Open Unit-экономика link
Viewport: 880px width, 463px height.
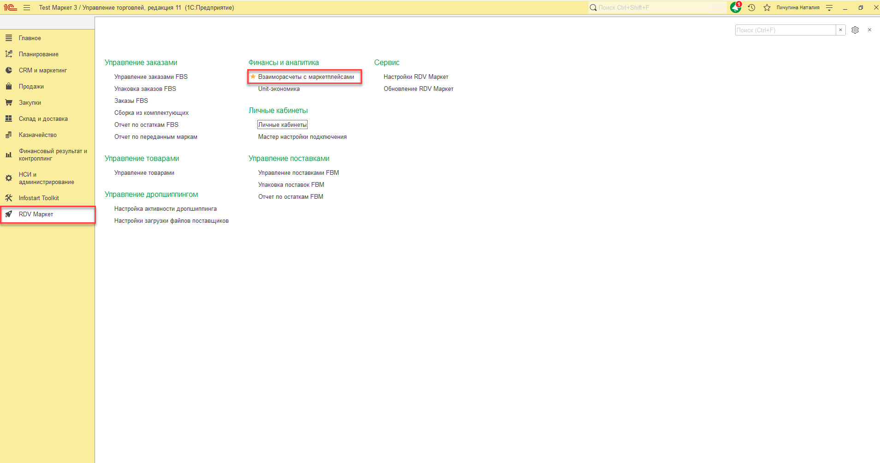click(x=279, y=89)
